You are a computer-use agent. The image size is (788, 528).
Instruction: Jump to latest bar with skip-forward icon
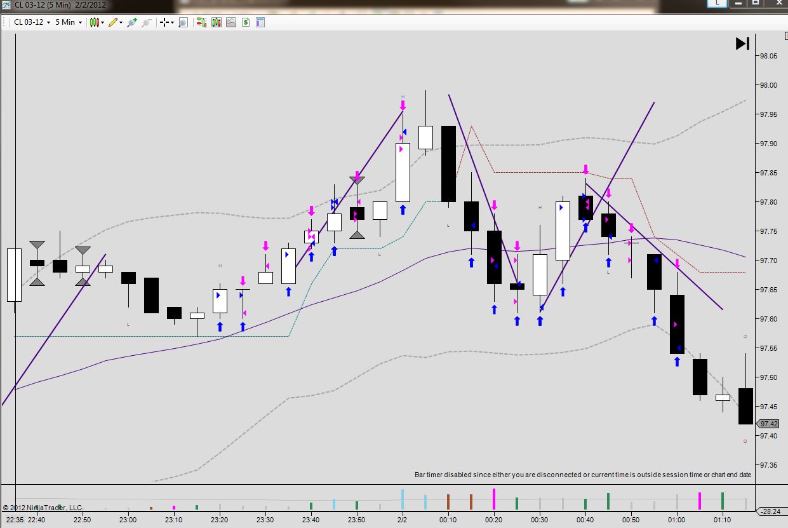743,43
